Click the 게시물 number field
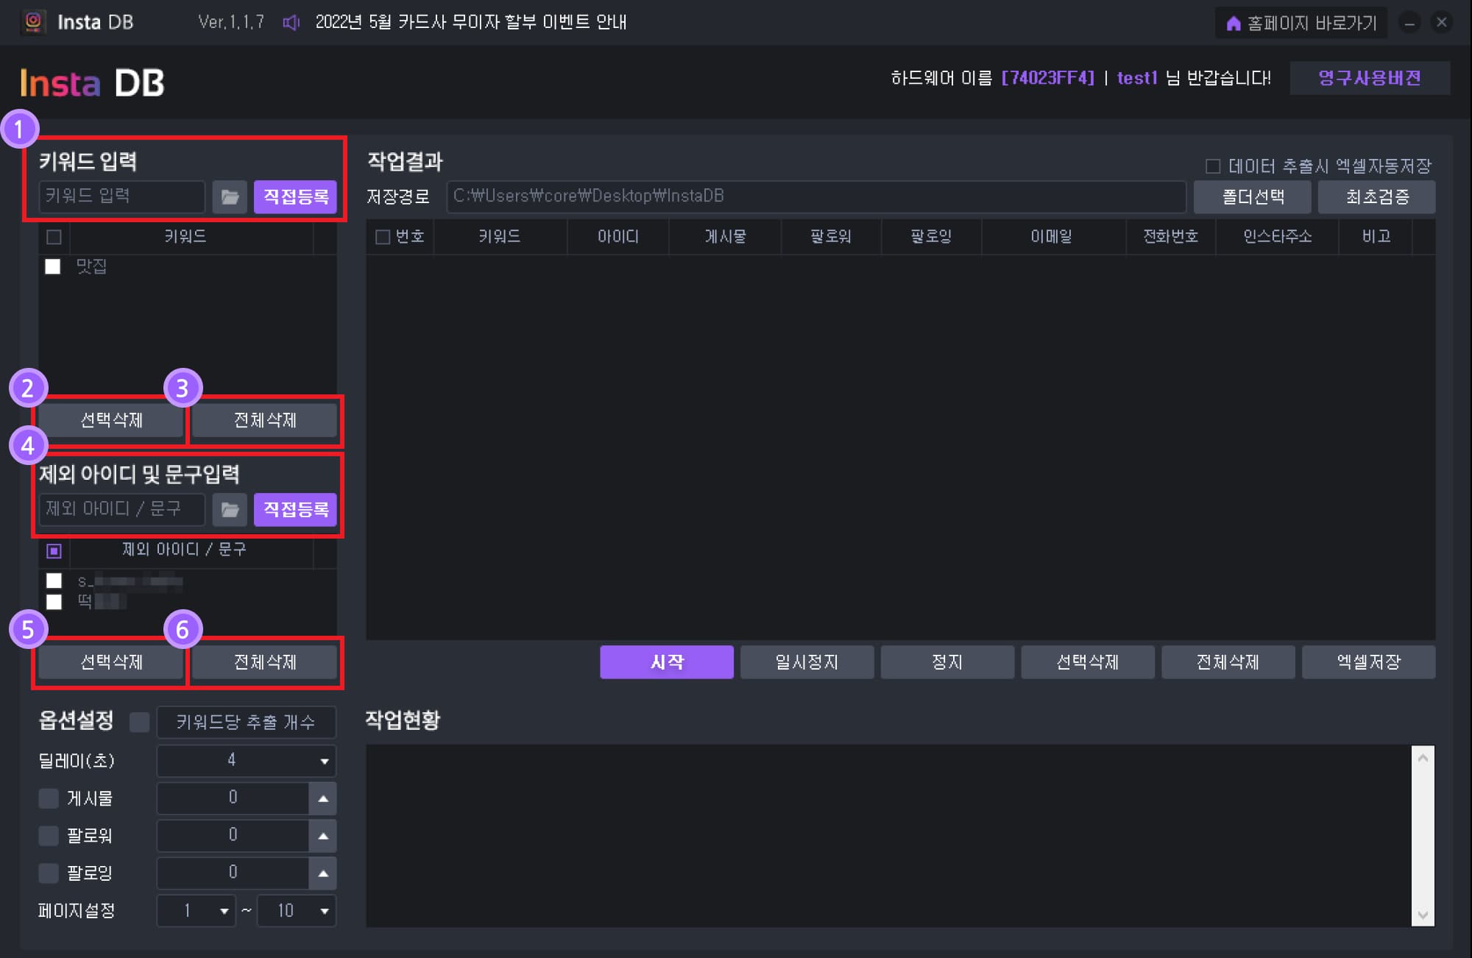This screenshot has width=1472, height=958. tap(233, 798)
